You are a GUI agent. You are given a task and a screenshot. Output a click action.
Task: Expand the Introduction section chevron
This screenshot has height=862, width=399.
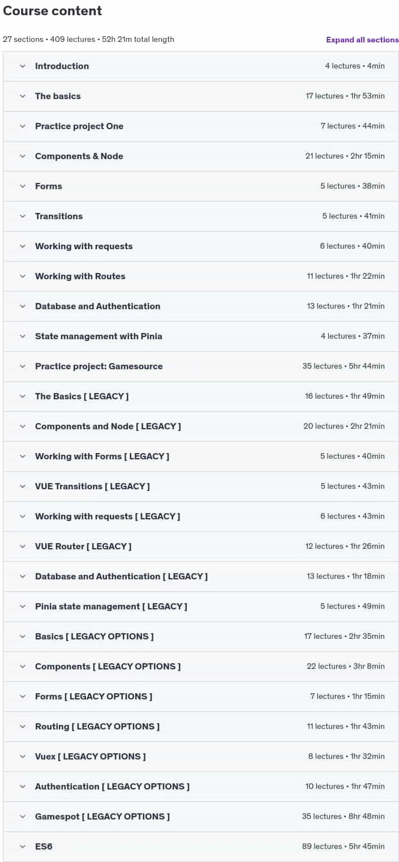pyautogui.click(x=23, y=66)
